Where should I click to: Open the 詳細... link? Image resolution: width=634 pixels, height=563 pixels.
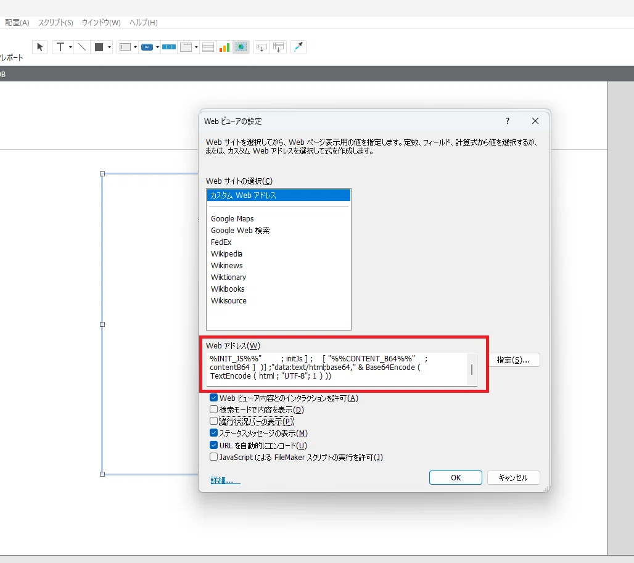coord(225,480)
